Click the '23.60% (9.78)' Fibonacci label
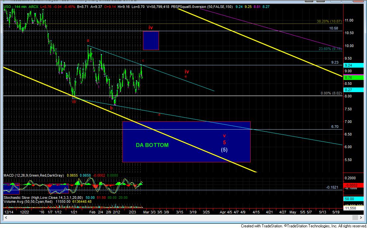 (x=330, y=49)
